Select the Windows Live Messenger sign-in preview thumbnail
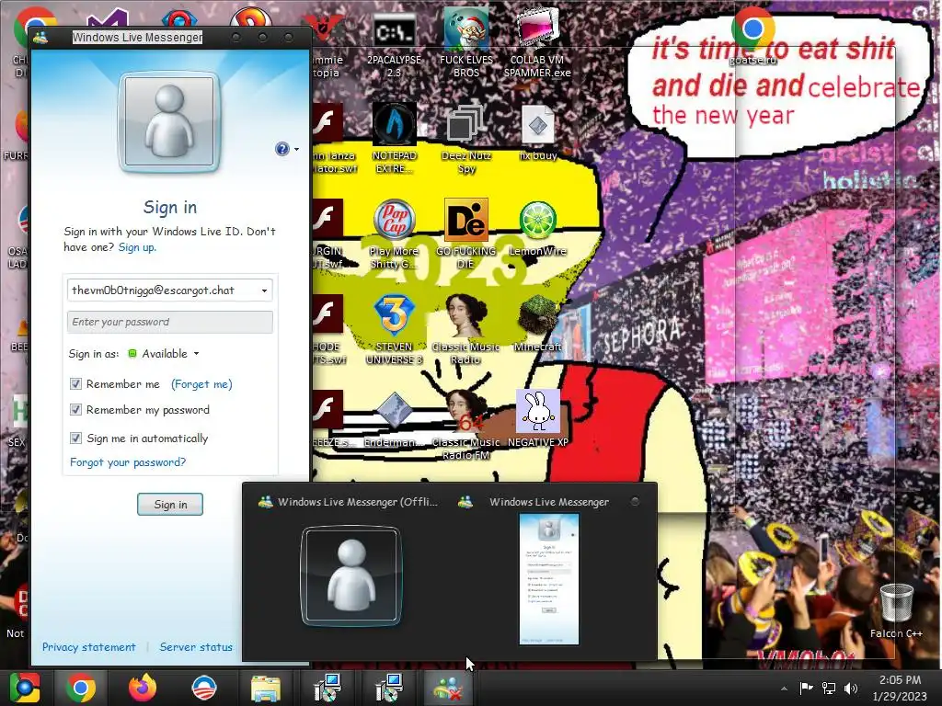The width and height of the screenshot is (942, 706). [549, 579]
